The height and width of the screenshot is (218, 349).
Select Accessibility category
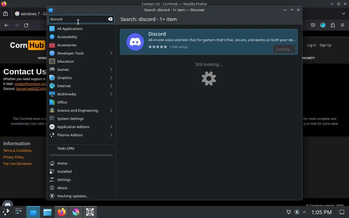pos(81,37)
